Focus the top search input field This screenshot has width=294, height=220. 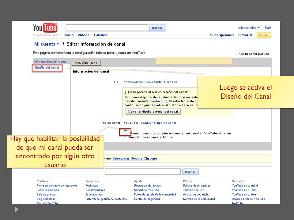tap(107, 28)
